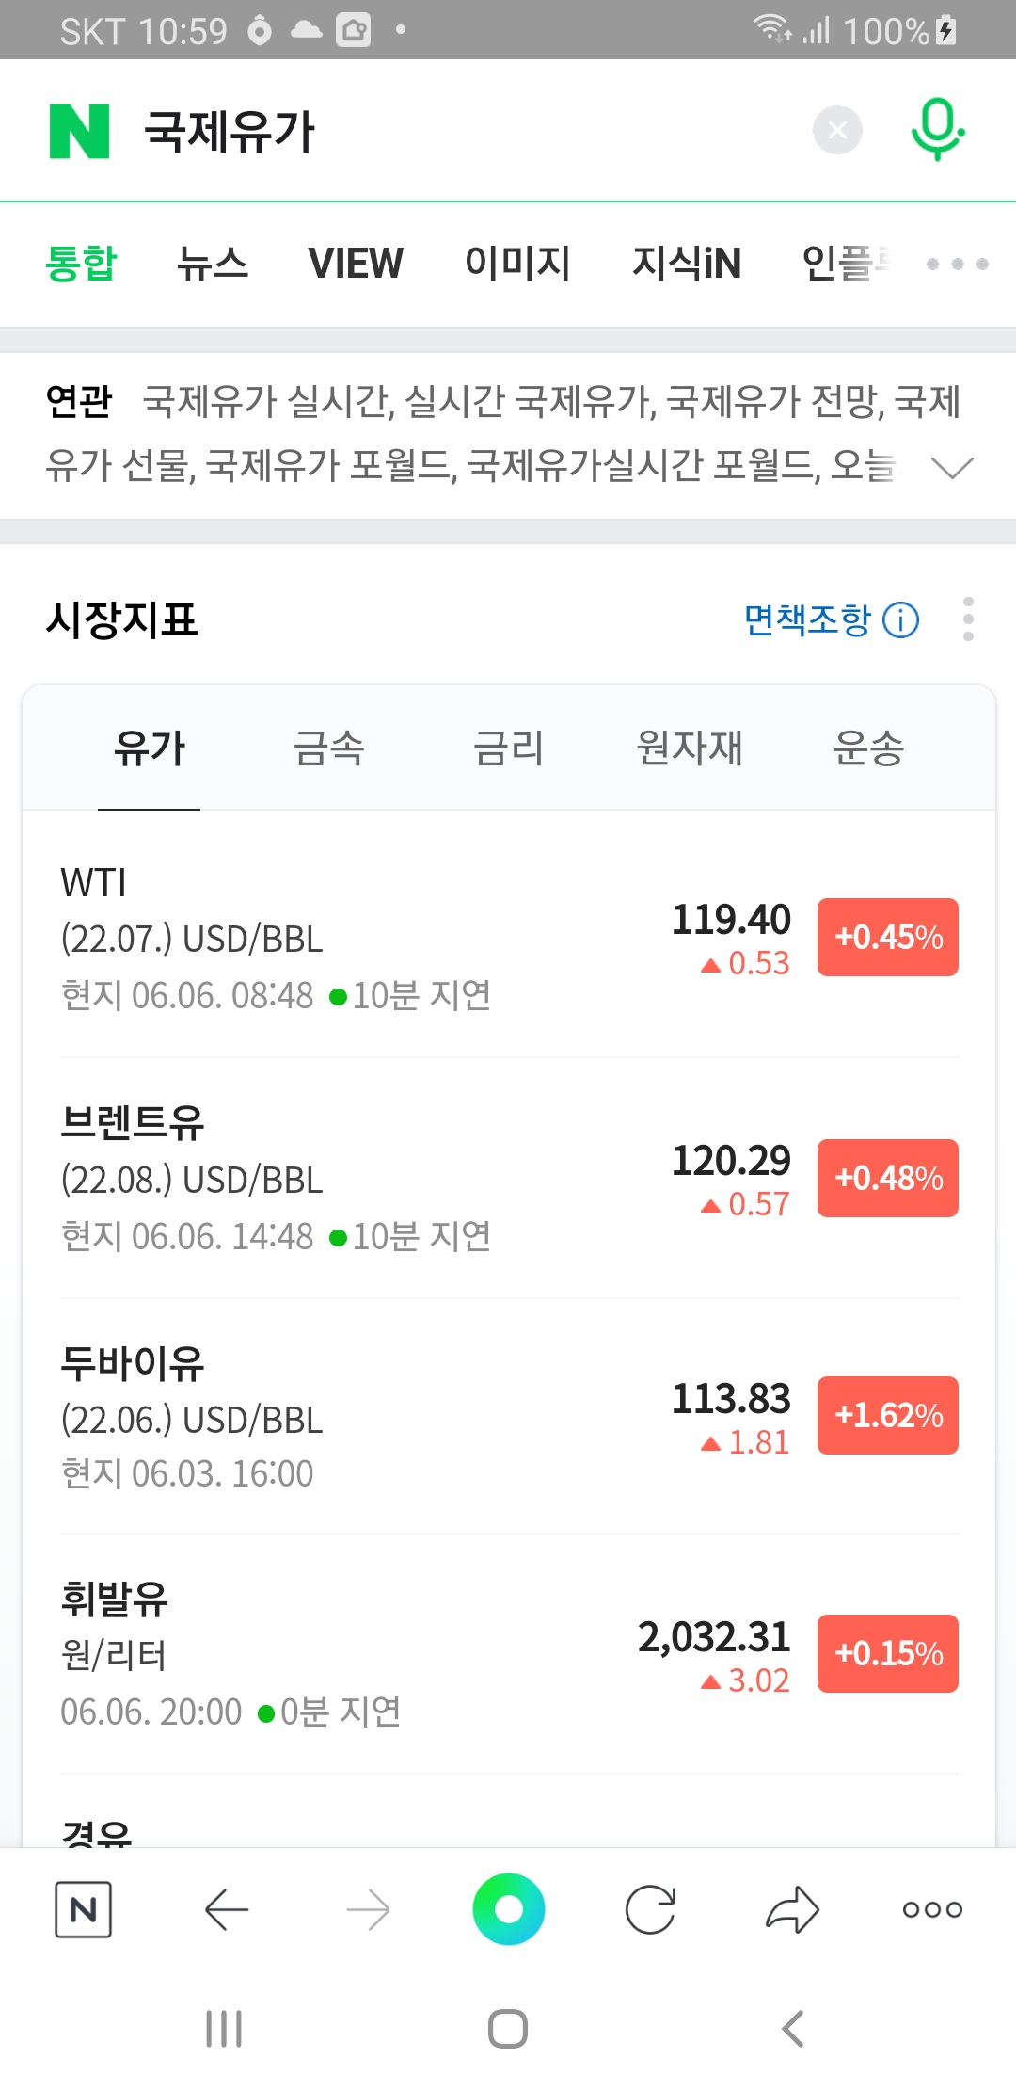Tap the 브렌트유 +0.48% change badge

point(887,1178)
